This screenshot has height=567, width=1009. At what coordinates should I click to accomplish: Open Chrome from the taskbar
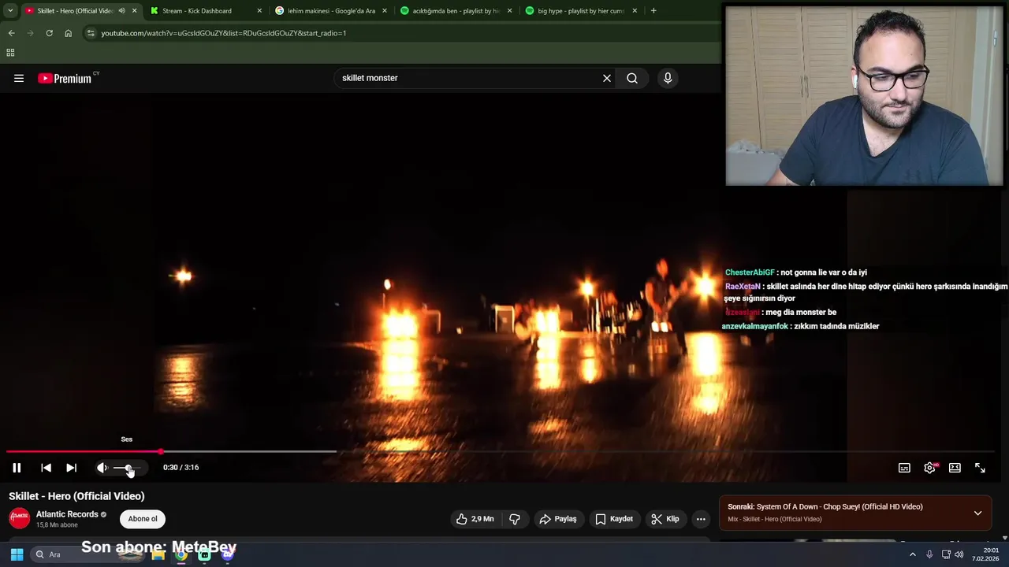point(181,554)
